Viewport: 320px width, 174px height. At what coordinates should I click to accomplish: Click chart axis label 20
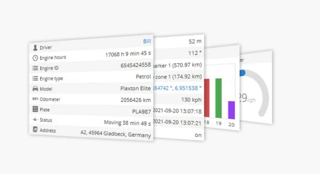pos(231,125)
